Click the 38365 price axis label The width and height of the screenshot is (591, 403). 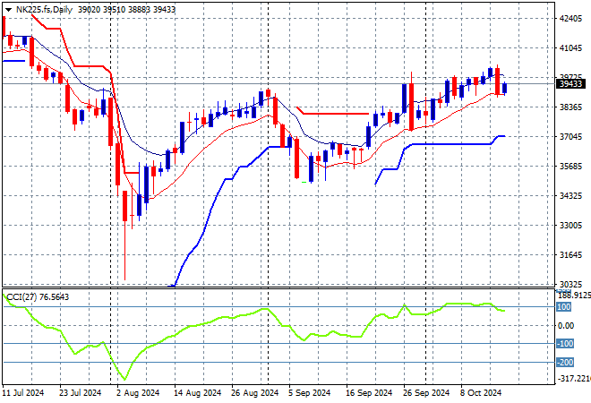point(570,107)
